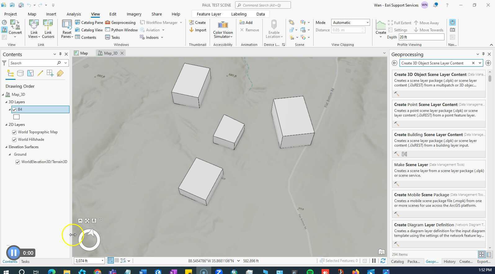Open the Feature Layer contextual tab
The width and height of the screenshot is (495, 274).
click(209, 14)
